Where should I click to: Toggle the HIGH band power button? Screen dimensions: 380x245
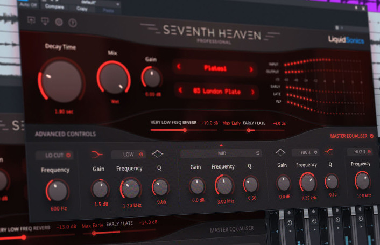315,152
